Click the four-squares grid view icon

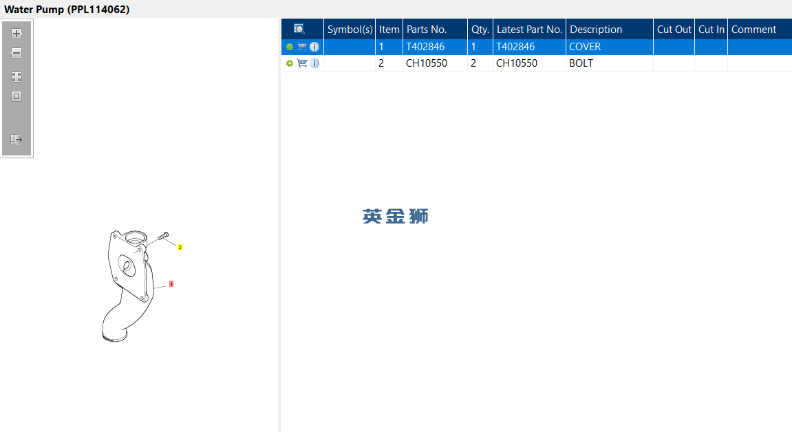click(x=17, y=77)
